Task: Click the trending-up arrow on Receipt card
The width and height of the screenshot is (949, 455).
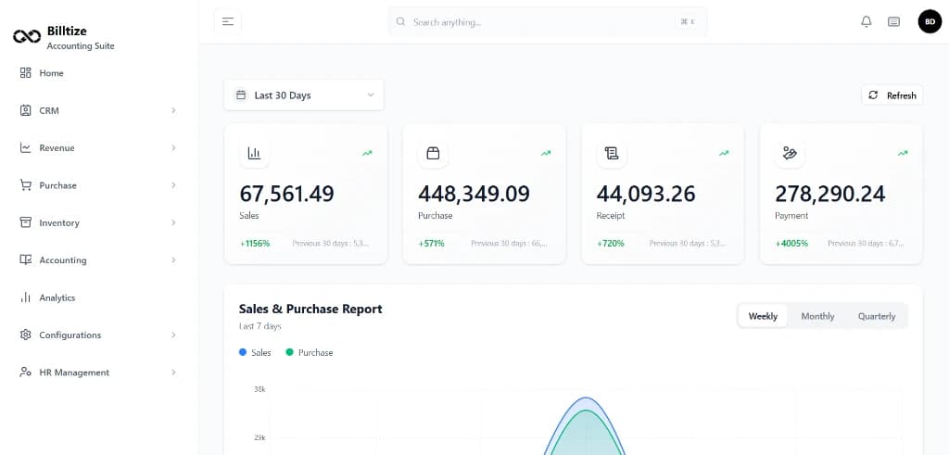Action: [x=723, y=153]
